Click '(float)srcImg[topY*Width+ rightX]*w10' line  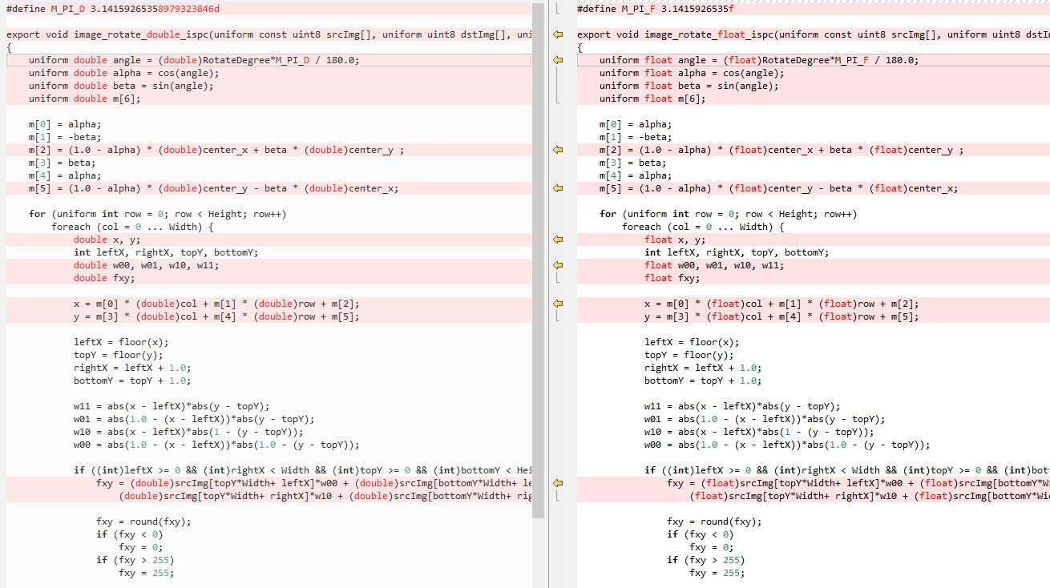[x=870, y=496]
